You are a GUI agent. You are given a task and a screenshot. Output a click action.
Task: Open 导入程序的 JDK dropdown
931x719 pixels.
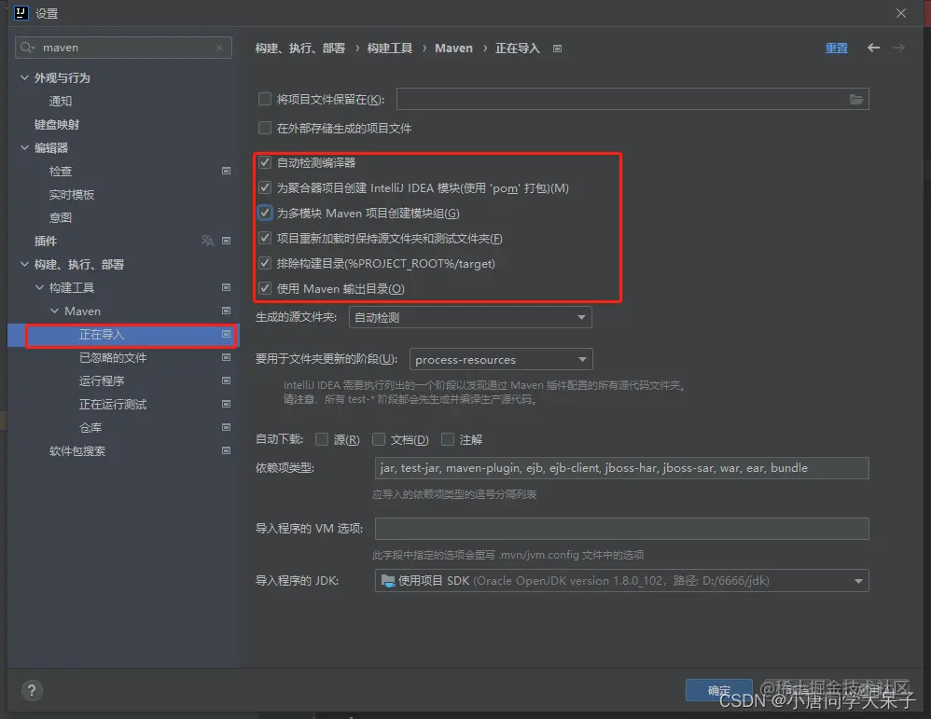tap(621, 581)
